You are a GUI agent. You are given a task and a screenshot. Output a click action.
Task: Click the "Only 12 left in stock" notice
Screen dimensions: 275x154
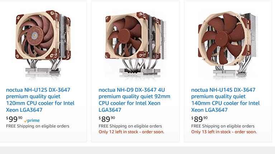[x=131, y=132]
